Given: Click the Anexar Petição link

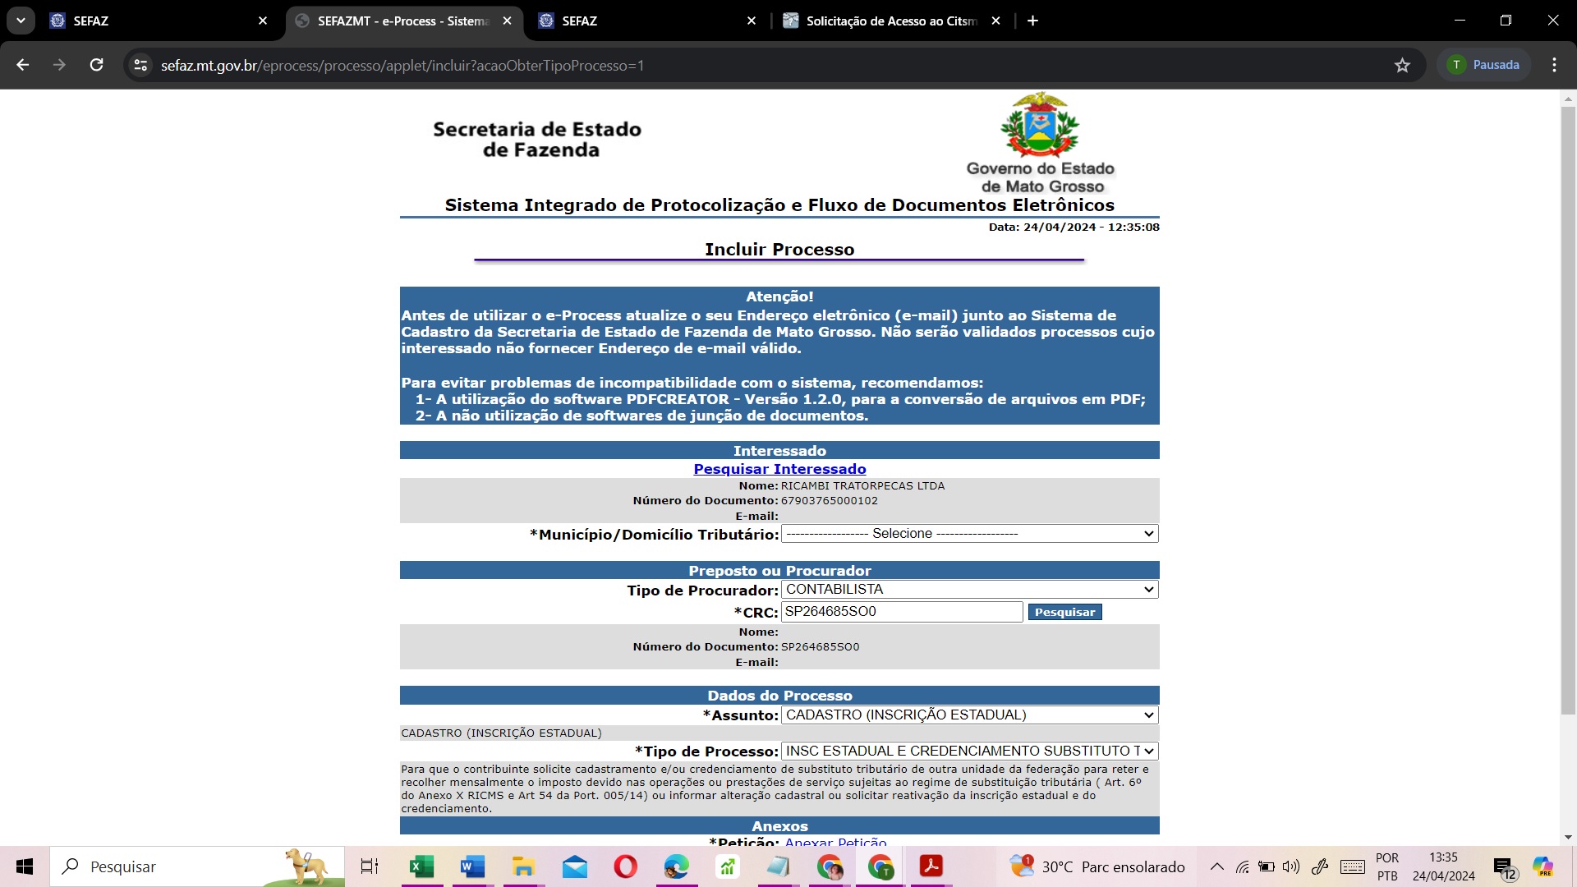Looking at the screenshot, I should pyautogui.click(x=835, y=842).
